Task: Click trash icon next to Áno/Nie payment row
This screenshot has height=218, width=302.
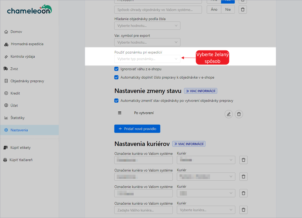Action: (243, 10)
